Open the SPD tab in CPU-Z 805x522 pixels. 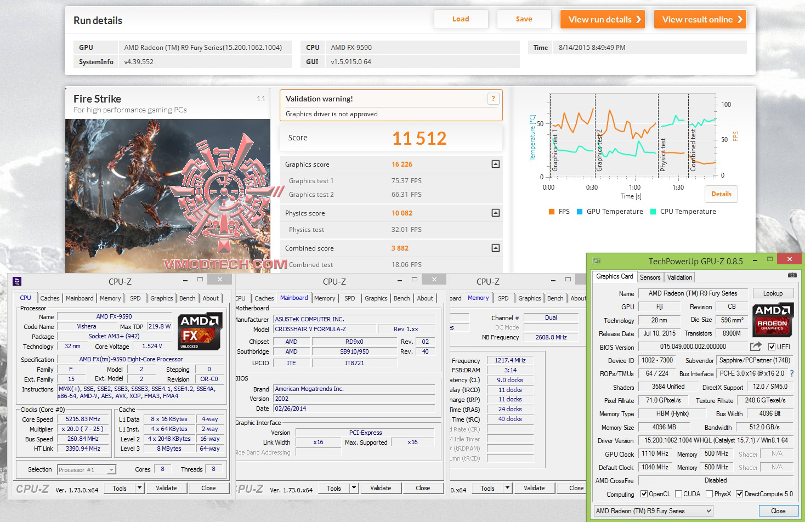pos(134,298)
